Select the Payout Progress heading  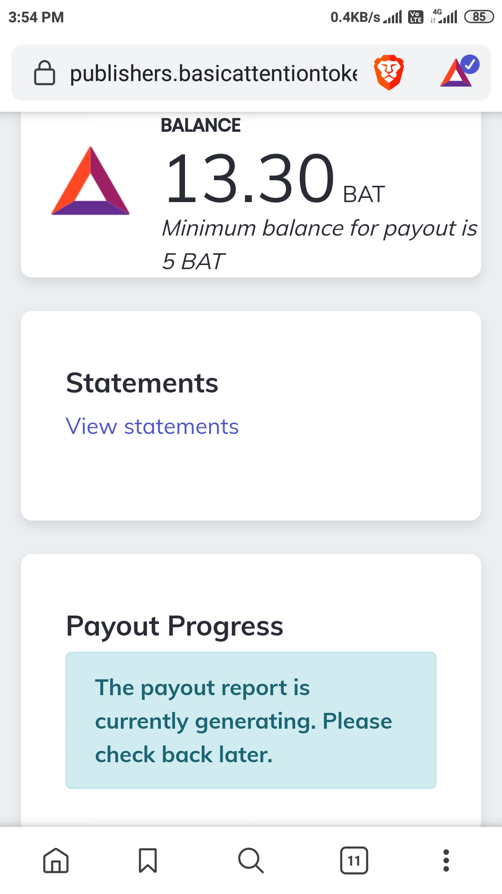175,625
